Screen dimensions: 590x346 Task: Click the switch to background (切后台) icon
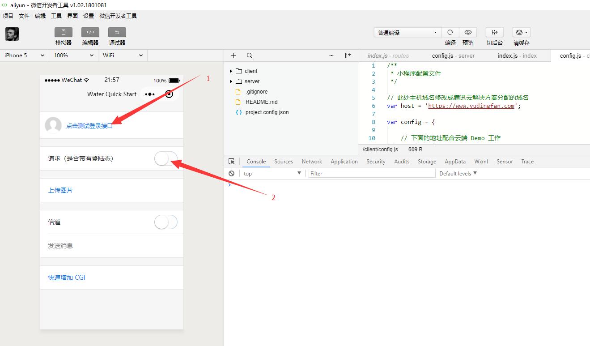495,32
